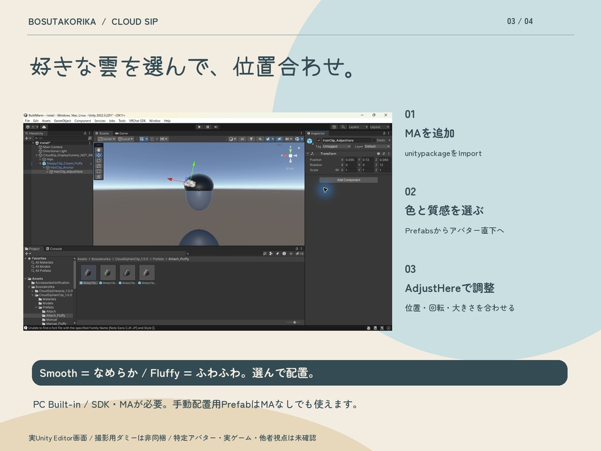Screen dimensions: 601x451
Task: Switch to the Game tab
Action: pos(121,133)
